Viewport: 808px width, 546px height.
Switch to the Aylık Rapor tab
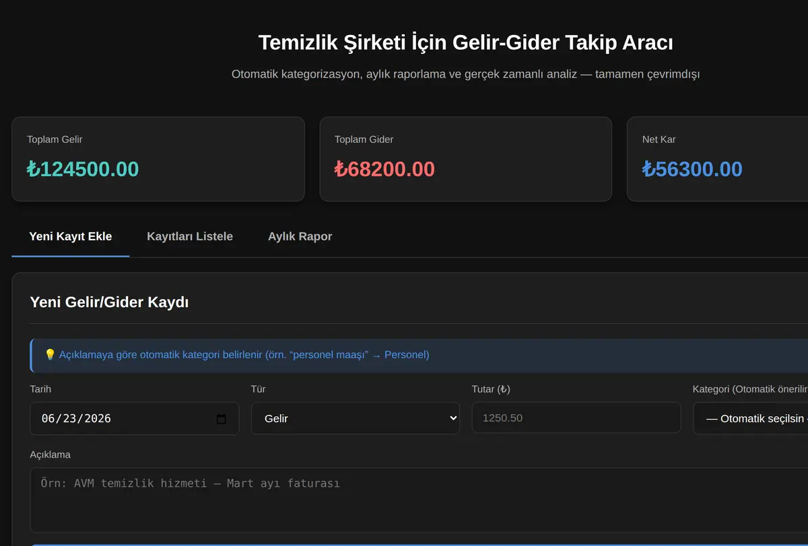point(300,236)
